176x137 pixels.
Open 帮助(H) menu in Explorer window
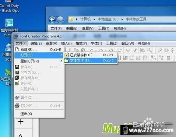120,28
